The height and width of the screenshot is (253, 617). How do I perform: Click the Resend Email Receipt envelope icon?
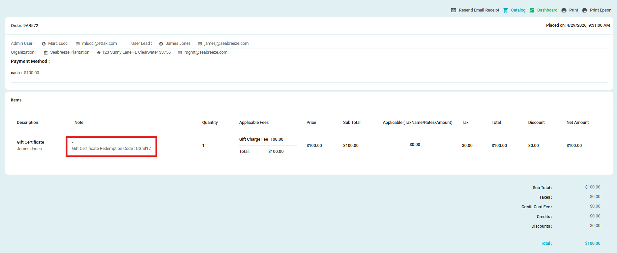[454, 10]
